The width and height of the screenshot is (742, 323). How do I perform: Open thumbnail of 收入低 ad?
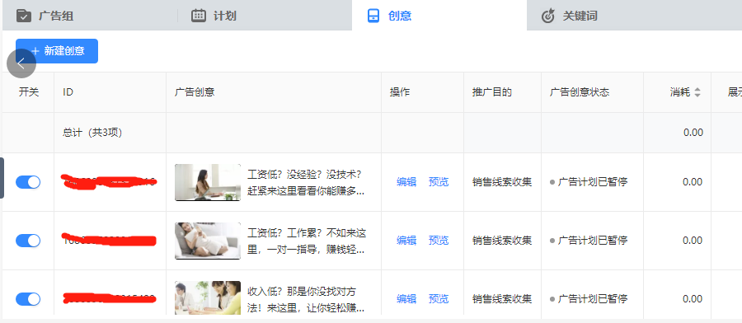(x=208, y=298)
